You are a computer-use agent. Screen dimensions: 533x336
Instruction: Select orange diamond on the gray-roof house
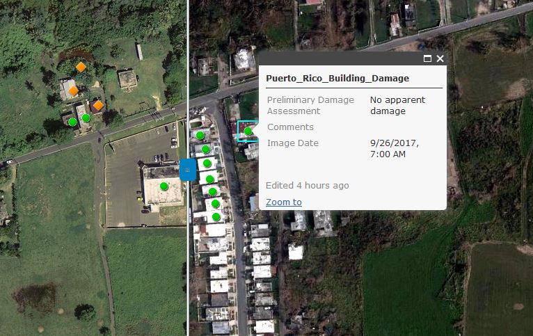(x=74, y=90)
